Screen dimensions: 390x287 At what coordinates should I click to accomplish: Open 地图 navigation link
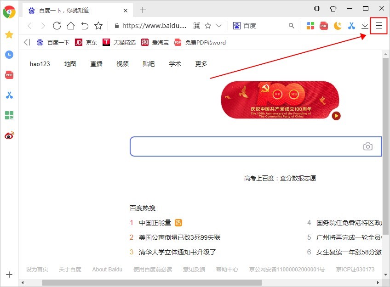[x=70, y=64]
